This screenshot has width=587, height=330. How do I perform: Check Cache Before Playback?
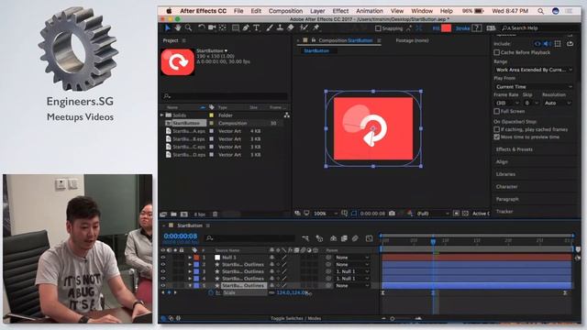click(x=497, y=52)
